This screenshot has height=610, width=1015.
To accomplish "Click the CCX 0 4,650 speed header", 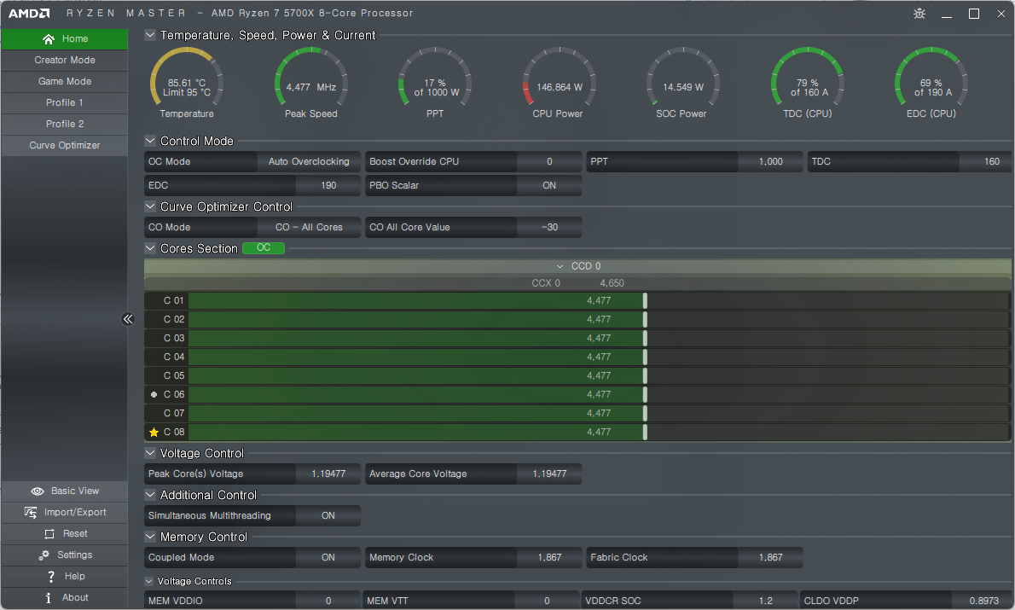I will (x=578, y=283).
